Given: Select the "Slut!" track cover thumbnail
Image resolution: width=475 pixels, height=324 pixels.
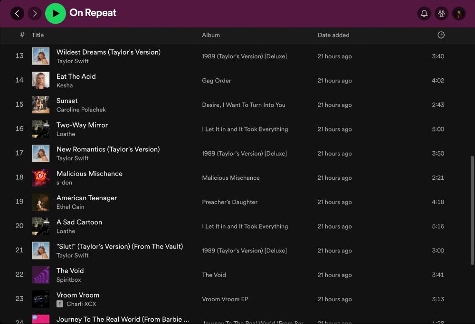Looking at the screenshot, I should point(40,250).
